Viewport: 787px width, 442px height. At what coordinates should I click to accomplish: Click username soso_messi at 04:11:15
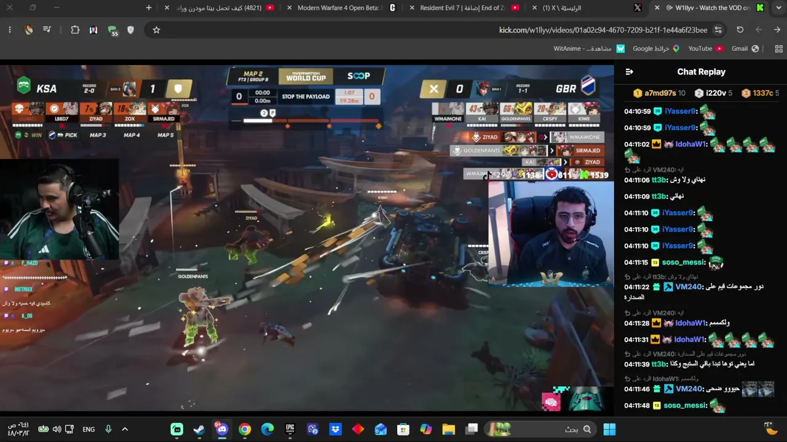click(684, 262)
